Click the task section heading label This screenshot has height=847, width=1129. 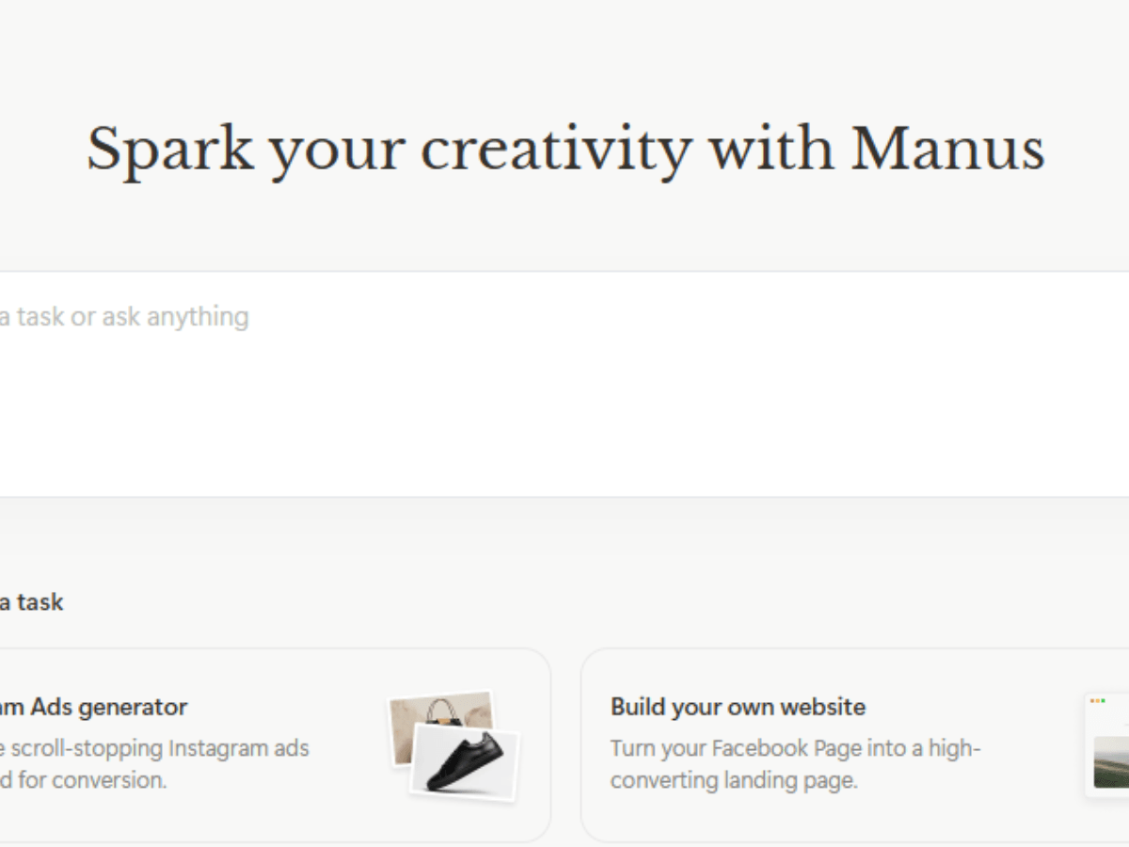pyautogui.click(x=31, y=602)
